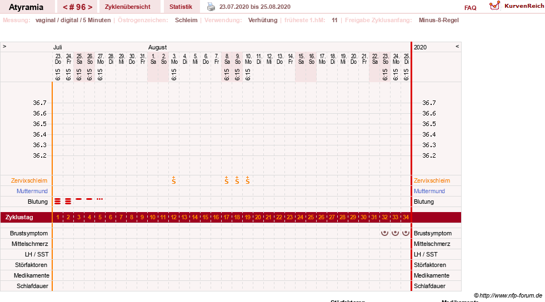Image resolution: width=545 pixels, height=302 pixels.
Task: Click the Verhütung usage value
Action: pos(263,20)
